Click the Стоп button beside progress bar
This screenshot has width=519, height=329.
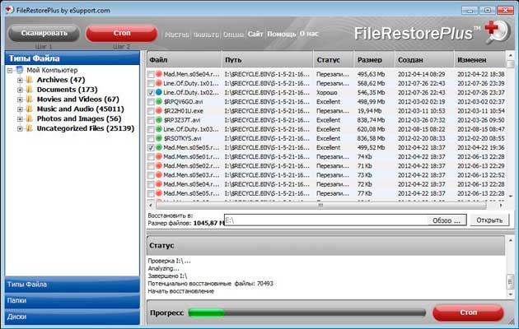[468, 313]
